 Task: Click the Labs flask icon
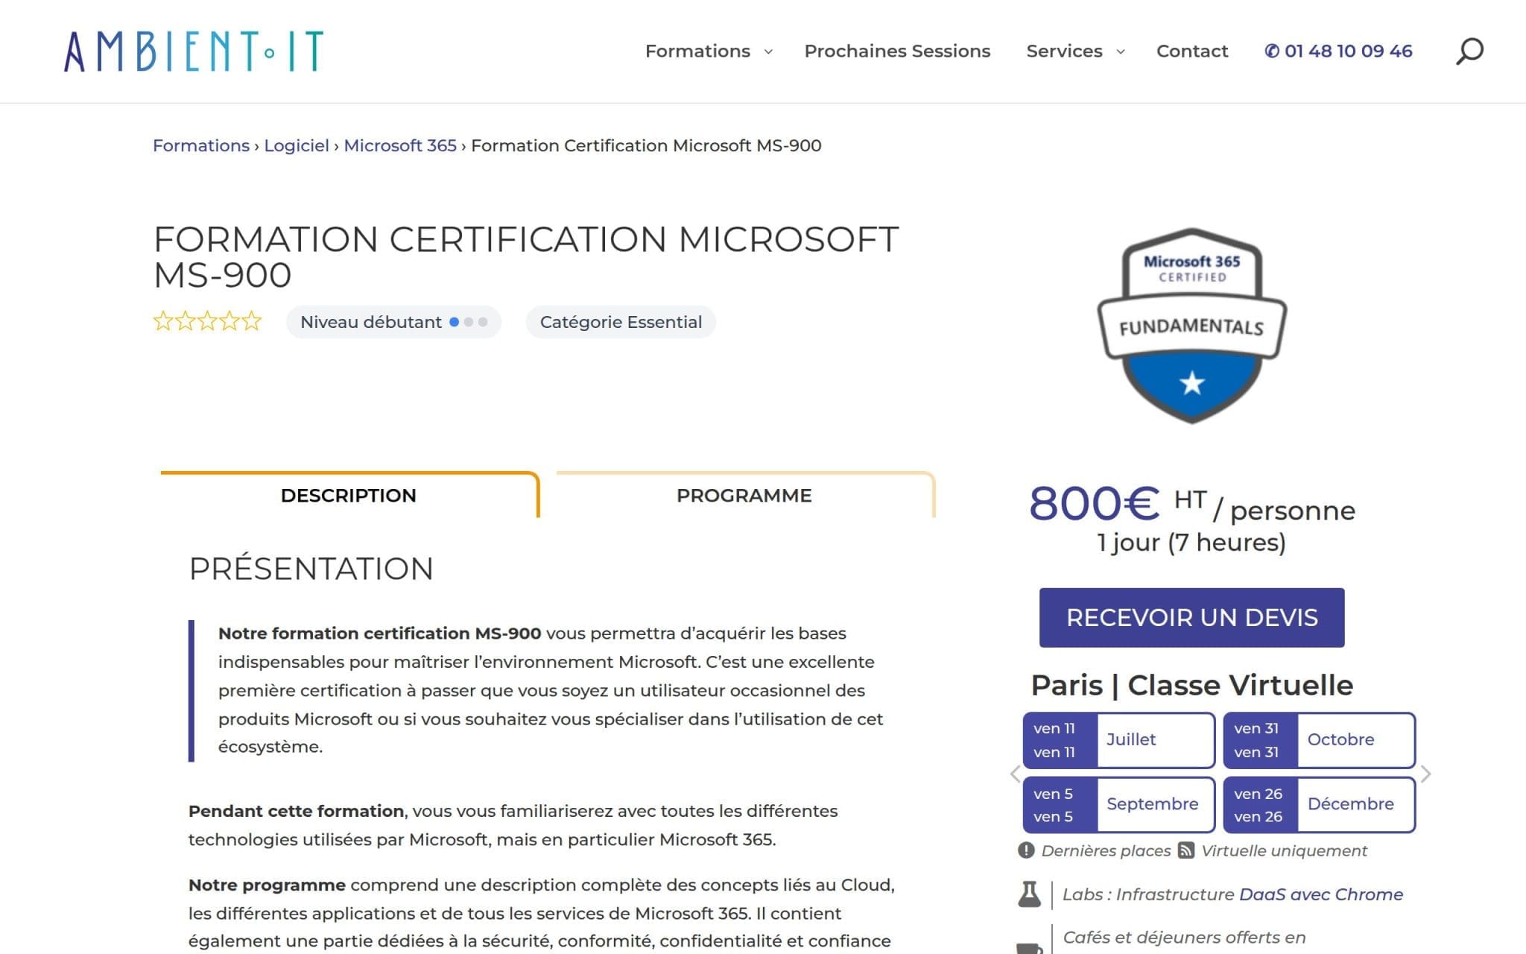pos(1029,894)
